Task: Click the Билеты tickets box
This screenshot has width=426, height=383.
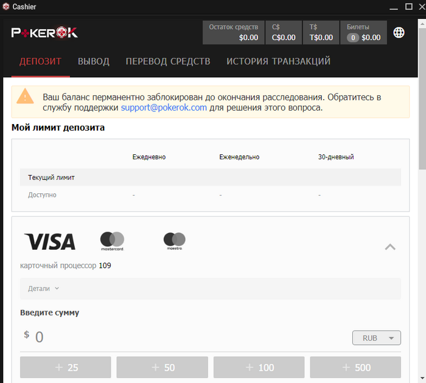Action: [363, 33]
